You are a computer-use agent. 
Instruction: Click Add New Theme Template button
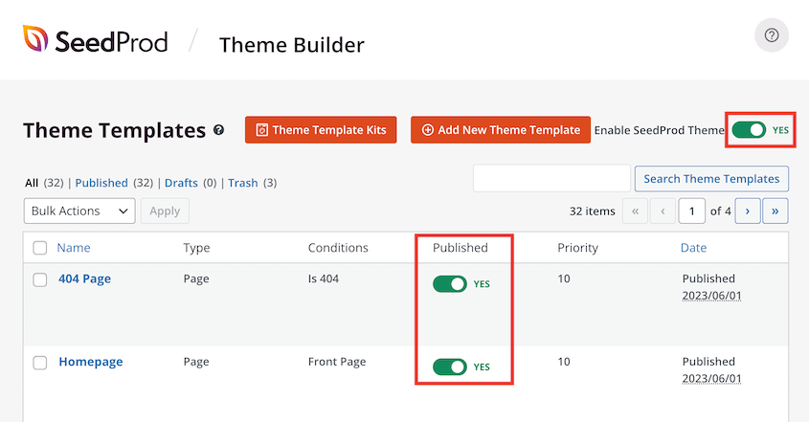tap(501, 130)
